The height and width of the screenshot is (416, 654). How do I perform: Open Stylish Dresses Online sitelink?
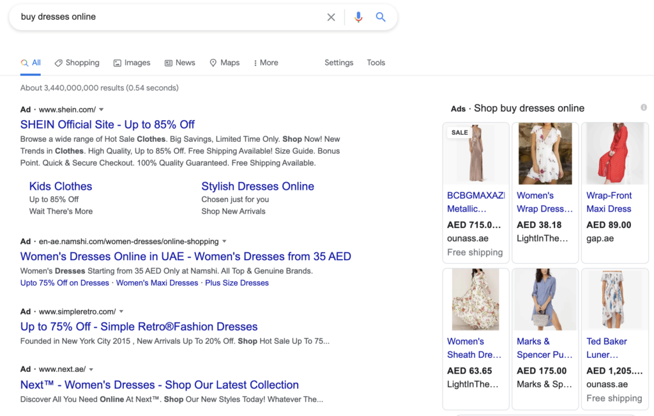point(258,187)
